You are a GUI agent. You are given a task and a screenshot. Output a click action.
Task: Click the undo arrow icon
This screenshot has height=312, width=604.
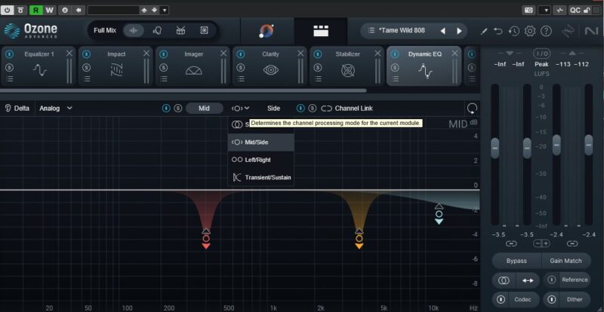498,31
